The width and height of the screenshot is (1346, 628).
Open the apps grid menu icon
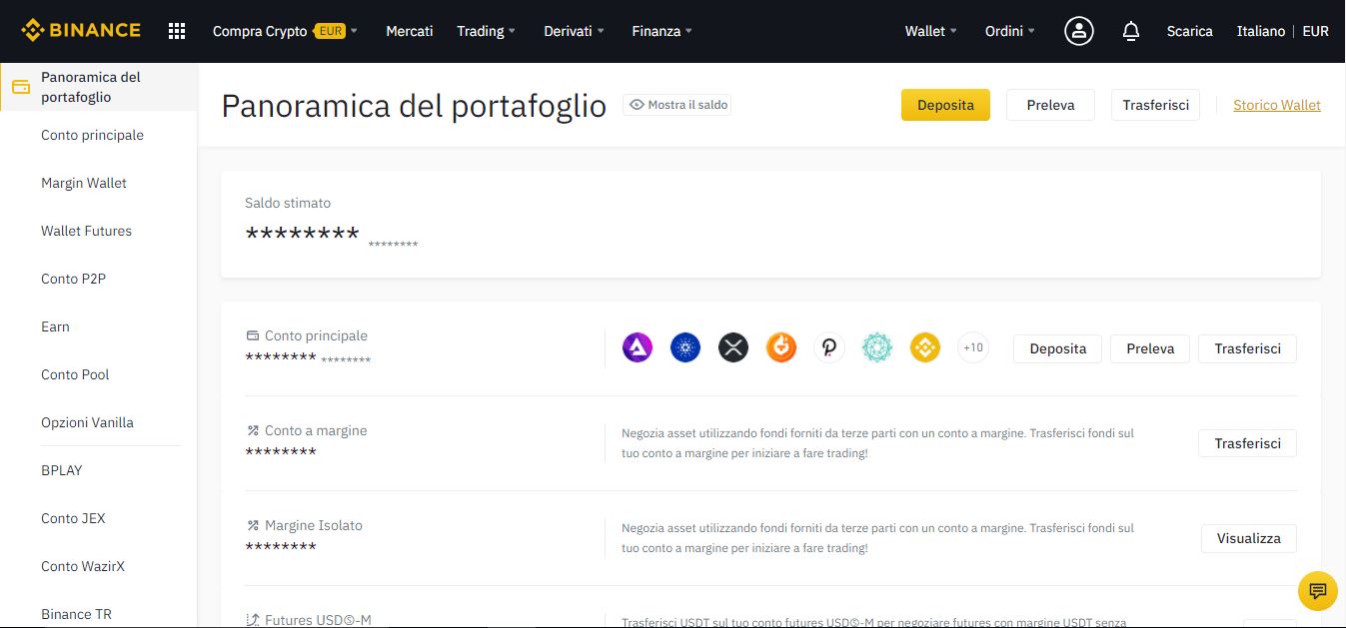point(177,31)
